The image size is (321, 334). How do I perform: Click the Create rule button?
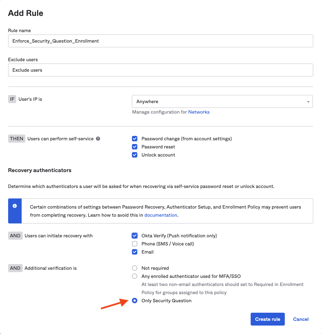(x=268, y=319)
